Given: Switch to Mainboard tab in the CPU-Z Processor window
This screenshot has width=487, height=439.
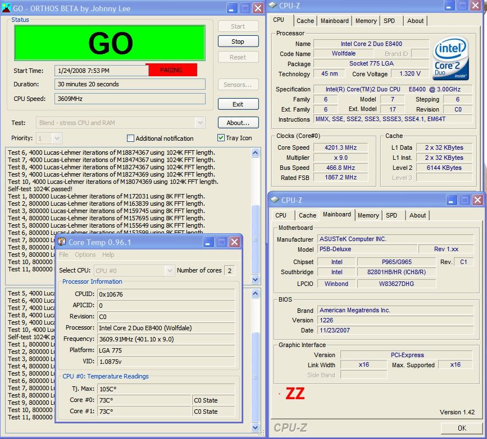Looking at the screenshot, I should [x=335, y=21].
